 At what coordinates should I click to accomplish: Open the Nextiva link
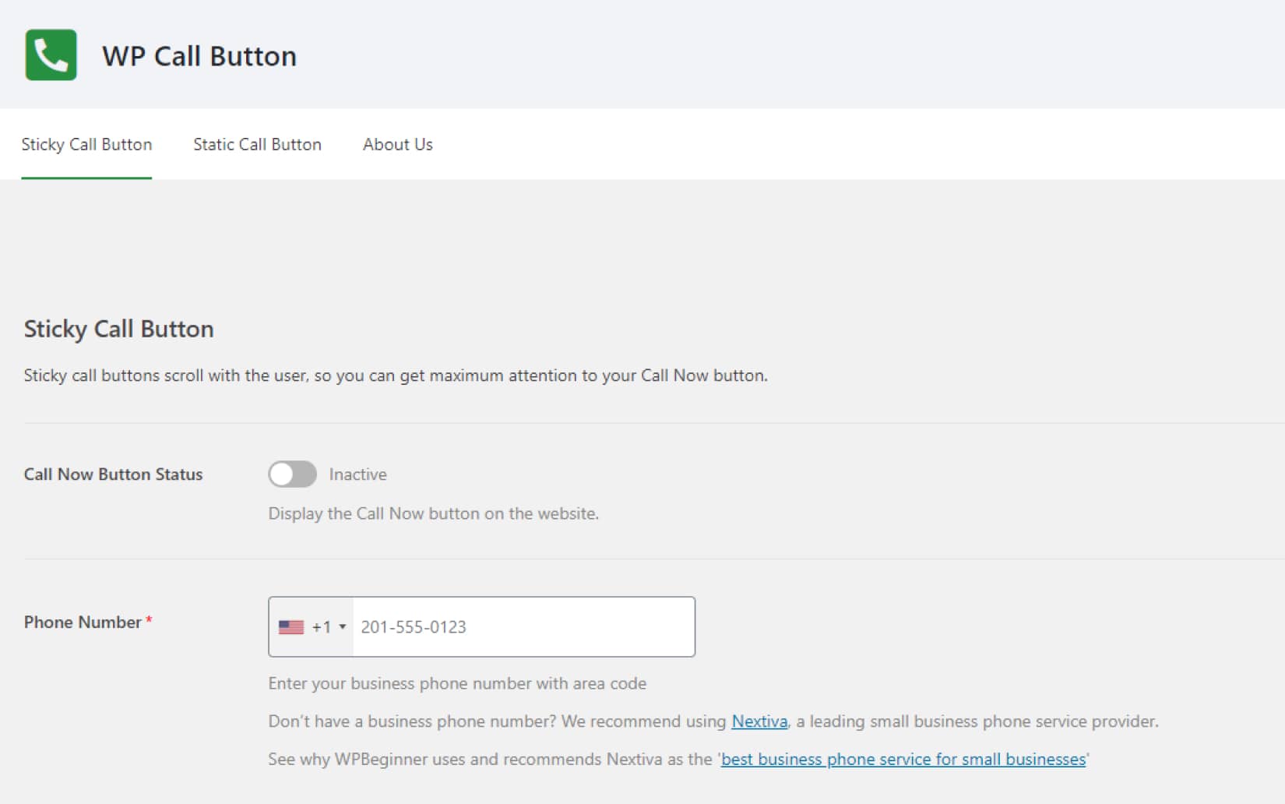(x=759, y=721)
